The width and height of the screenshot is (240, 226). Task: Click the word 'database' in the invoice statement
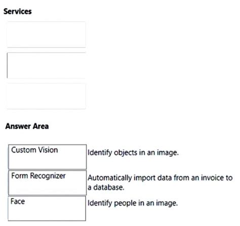(109, 188)
